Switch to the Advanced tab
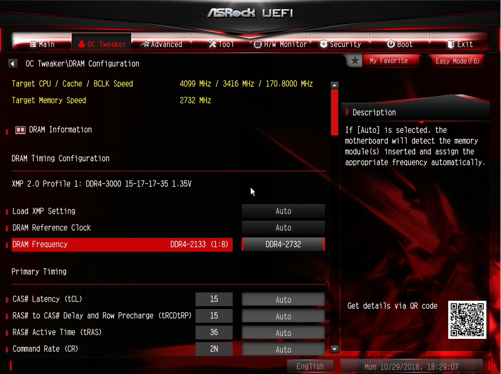 (x=161, y=44)
